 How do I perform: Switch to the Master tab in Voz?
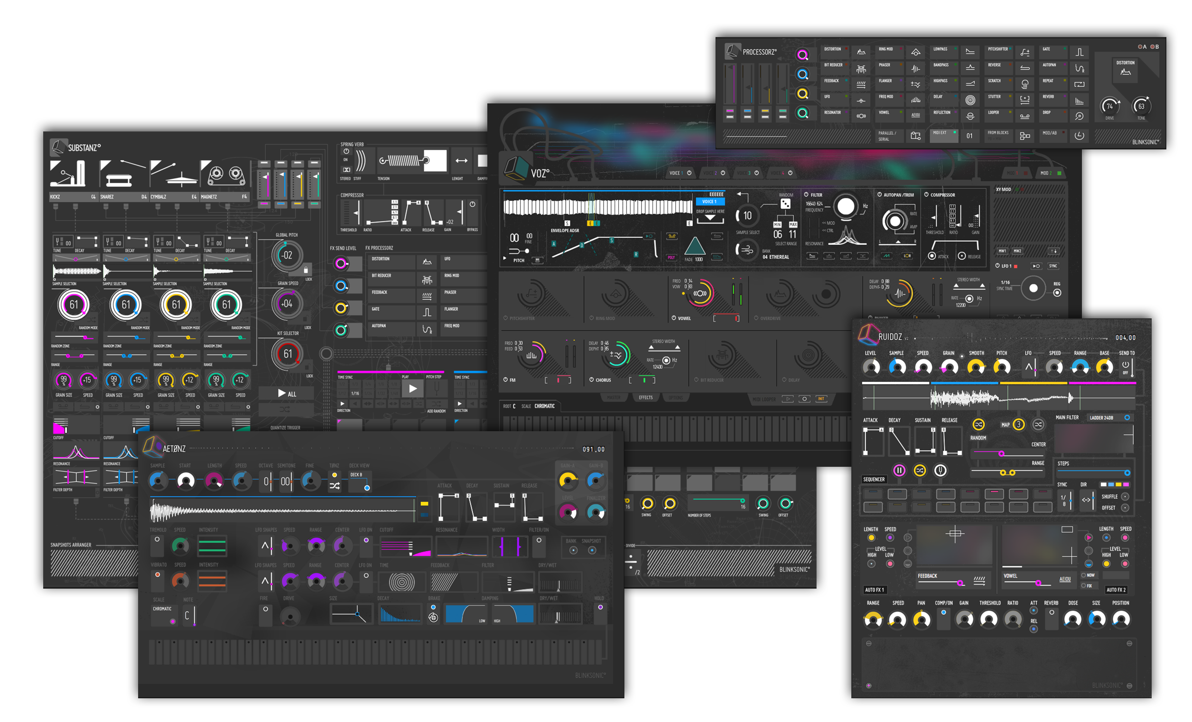[x=614, y=398]
